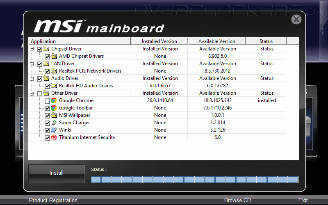Uncheck Titanium Internet Security checkbox
This screenshot has height=205, width=328.
[47, 138]
